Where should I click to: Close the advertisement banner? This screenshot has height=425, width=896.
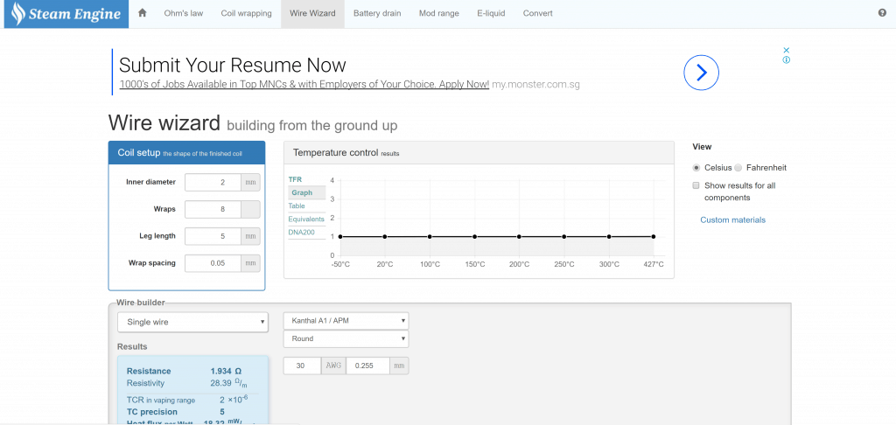tap(787, 50)
